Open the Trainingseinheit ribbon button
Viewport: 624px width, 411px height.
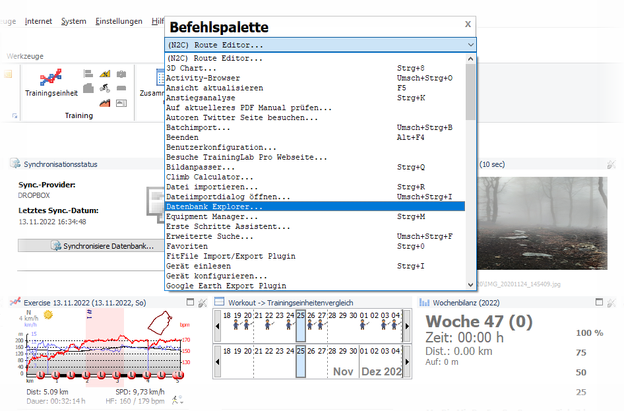point(51,82)
